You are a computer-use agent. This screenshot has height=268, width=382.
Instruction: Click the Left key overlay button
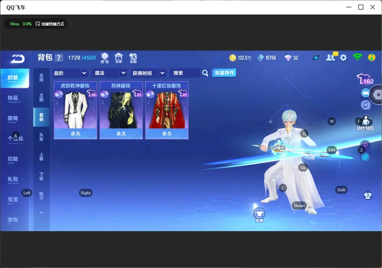click(x=27, y=193)
